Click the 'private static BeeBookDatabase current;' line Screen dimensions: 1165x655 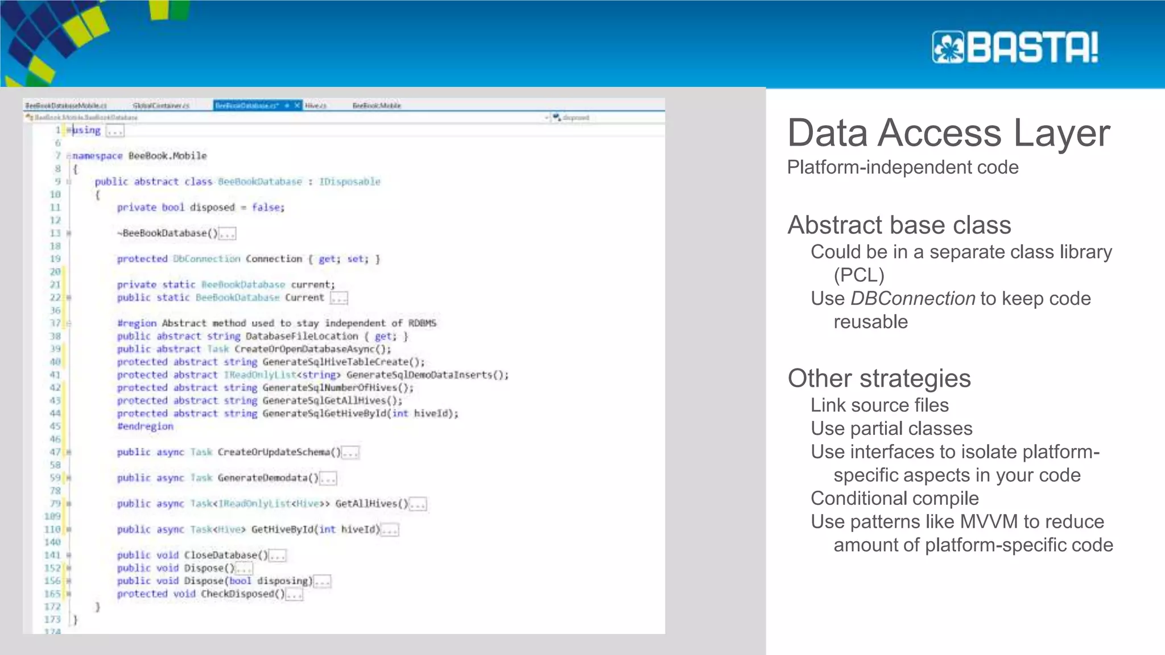[x=226, y=284]
